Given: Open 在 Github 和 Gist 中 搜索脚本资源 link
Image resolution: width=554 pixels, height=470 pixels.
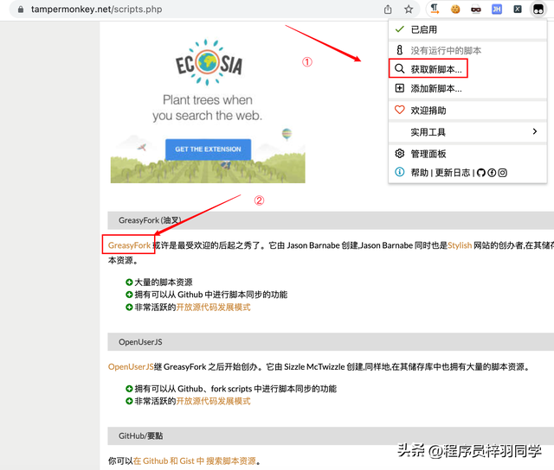Looking at the screenshot, I should 195,460.
